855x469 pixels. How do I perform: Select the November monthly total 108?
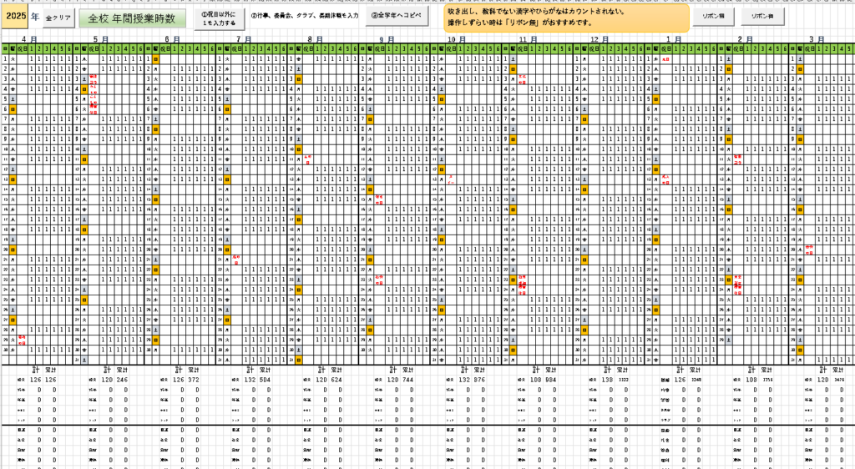pyautogui.click(x=536, y=380)
